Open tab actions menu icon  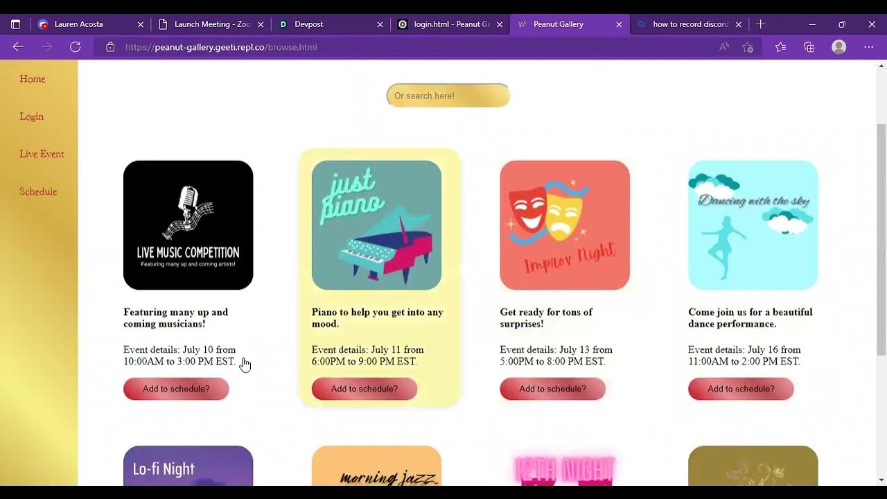(x=15, y=24)
